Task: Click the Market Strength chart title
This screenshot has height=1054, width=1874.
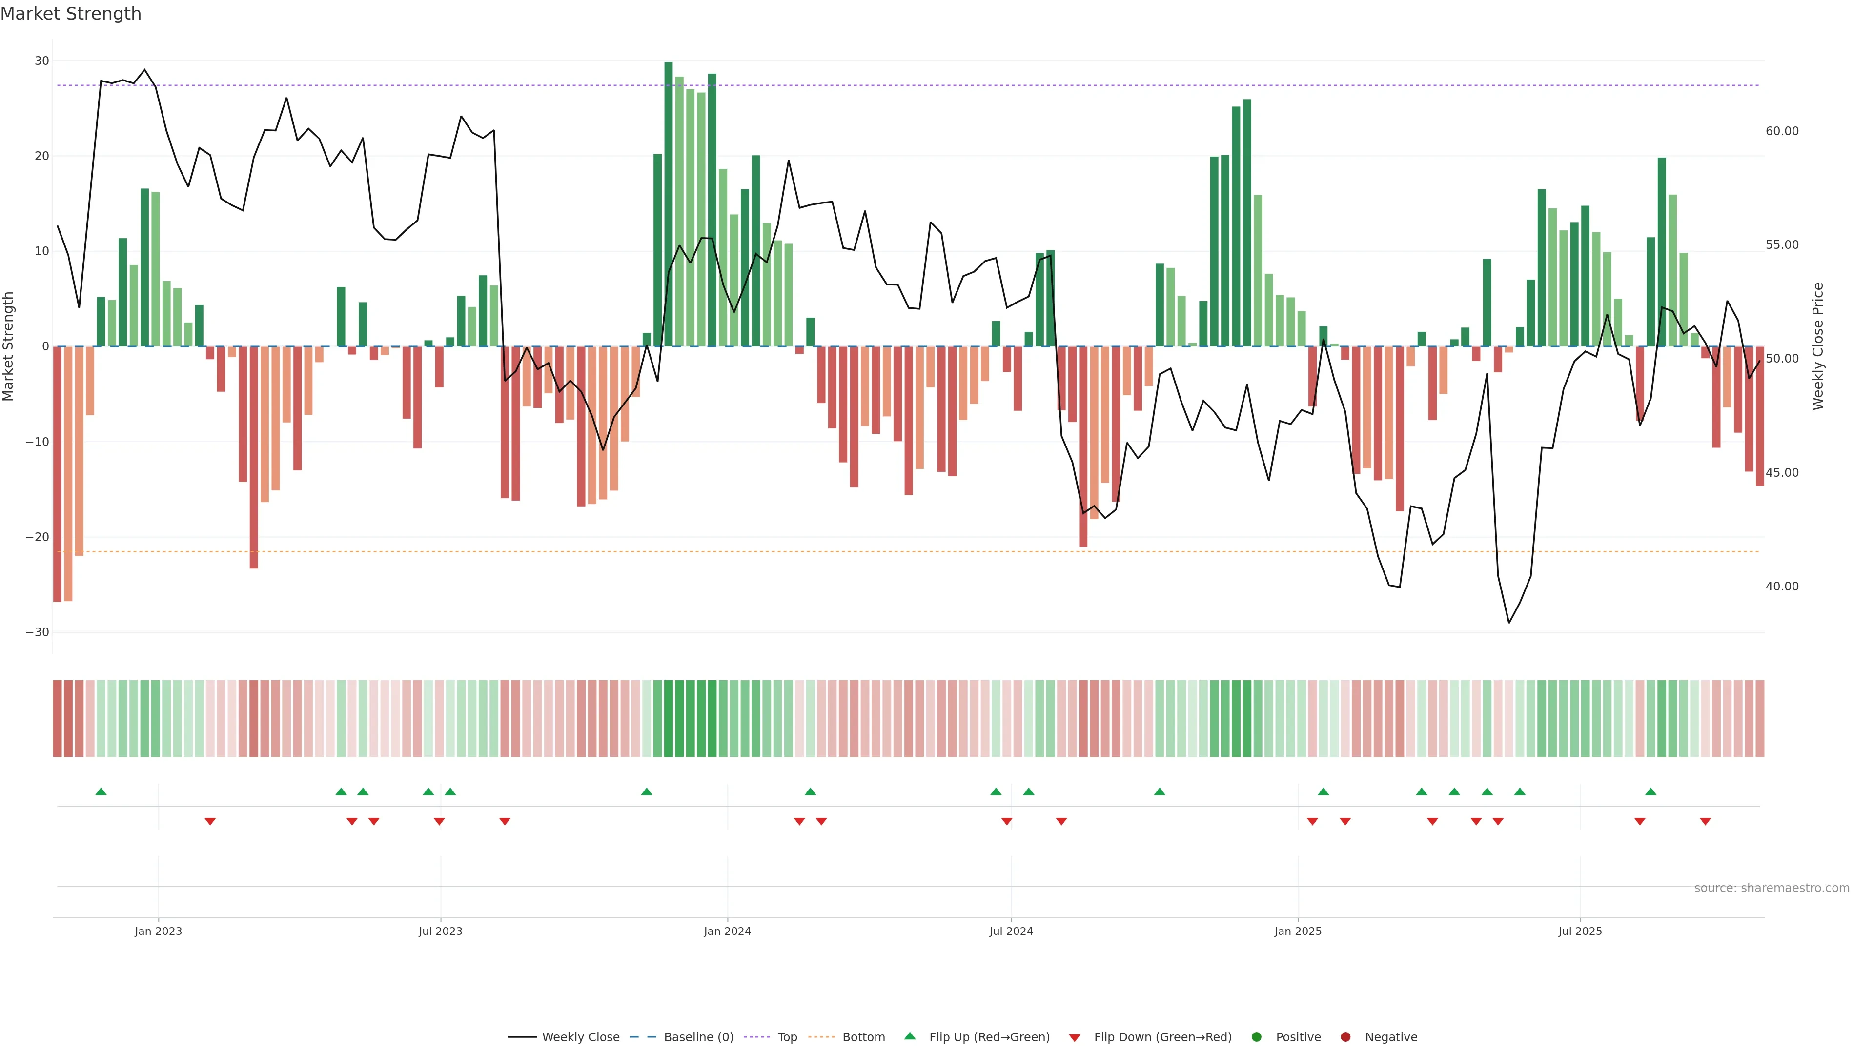Action: pyautogui.click(x=71, y=14)
